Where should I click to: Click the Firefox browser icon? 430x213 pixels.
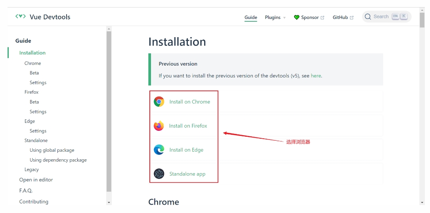click(x=159, y=126)
